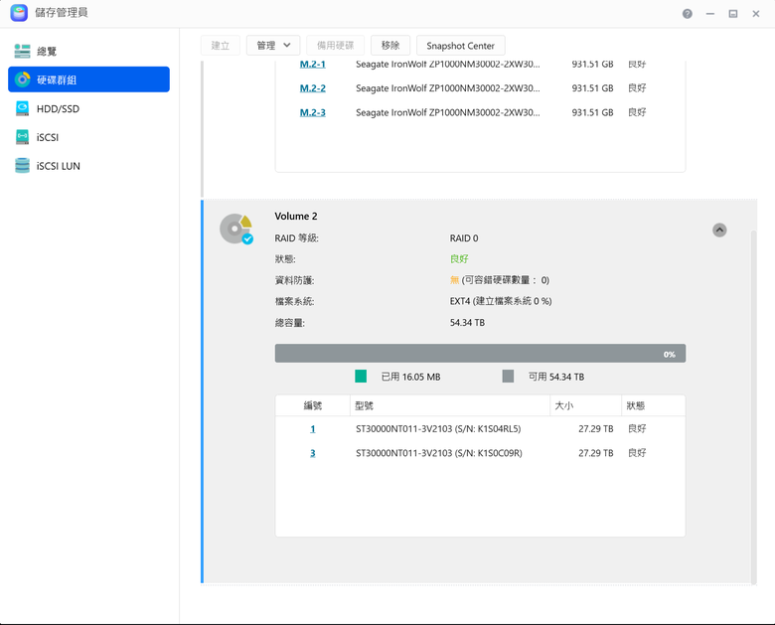Screen dimensions: 775x625
Task: Click the 狀態 column header
Action: [x=654, y=405]
